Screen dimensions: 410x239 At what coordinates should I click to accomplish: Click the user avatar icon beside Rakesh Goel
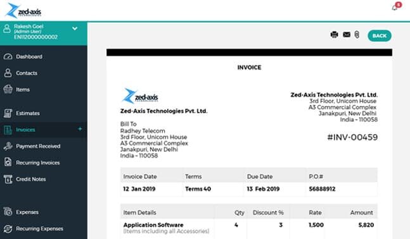pyautogui.click(x=7, y=28)
